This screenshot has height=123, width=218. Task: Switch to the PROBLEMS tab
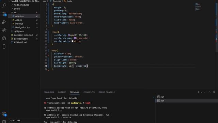click(x=49, y=92)
